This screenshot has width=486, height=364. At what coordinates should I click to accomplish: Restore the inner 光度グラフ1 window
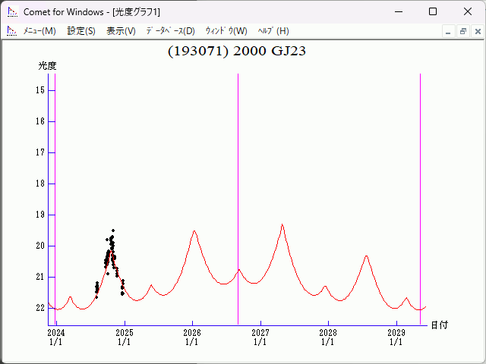[x=462, y=31]
